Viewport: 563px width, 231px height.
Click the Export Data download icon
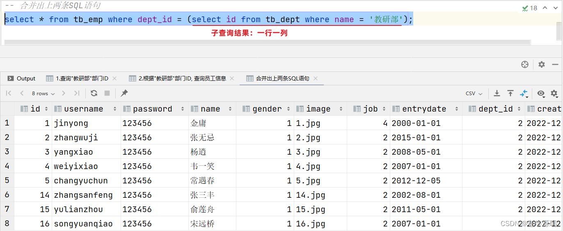(x=497, y=93)
